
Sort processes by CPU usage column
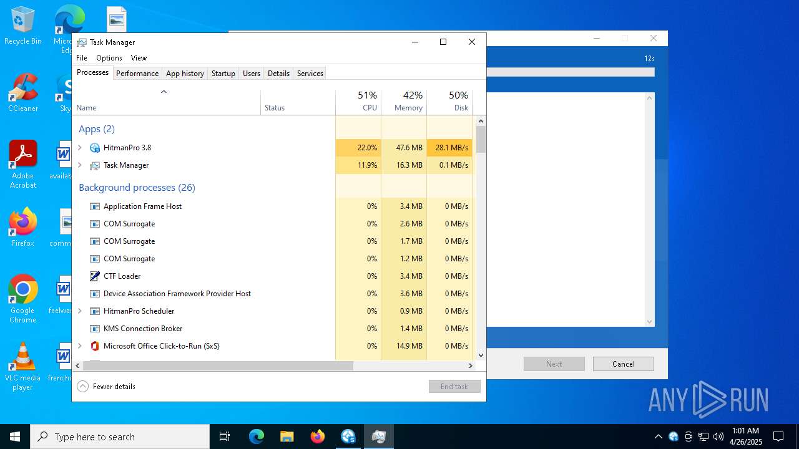tap(358, 102)
